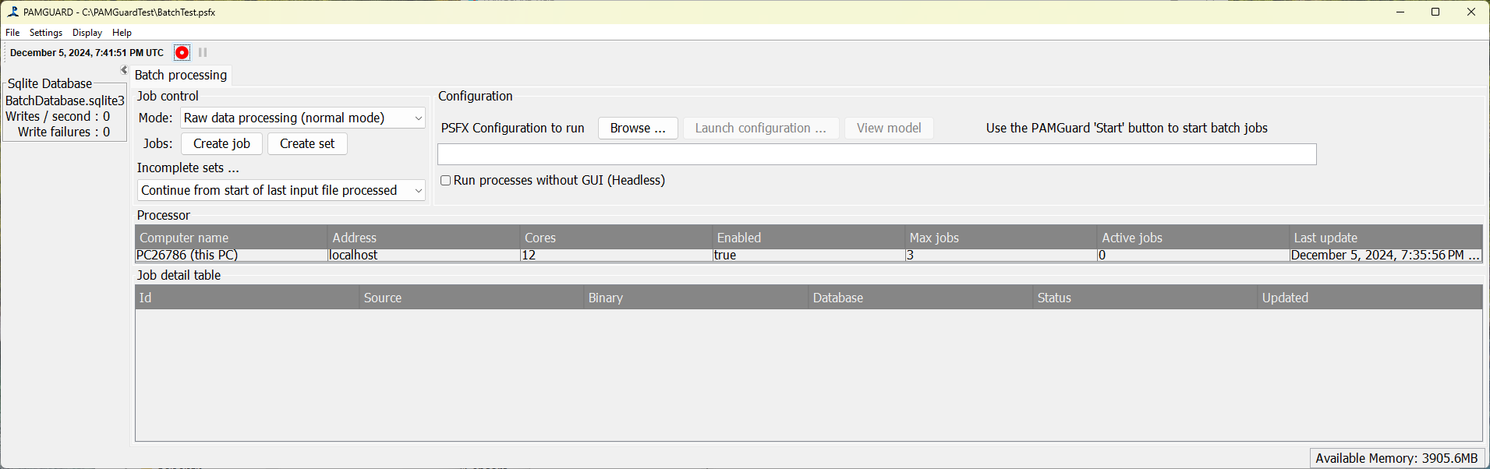Click the Enabled value true cell
The height and width of the screenshot is (469, 1490).
point(809,255)
